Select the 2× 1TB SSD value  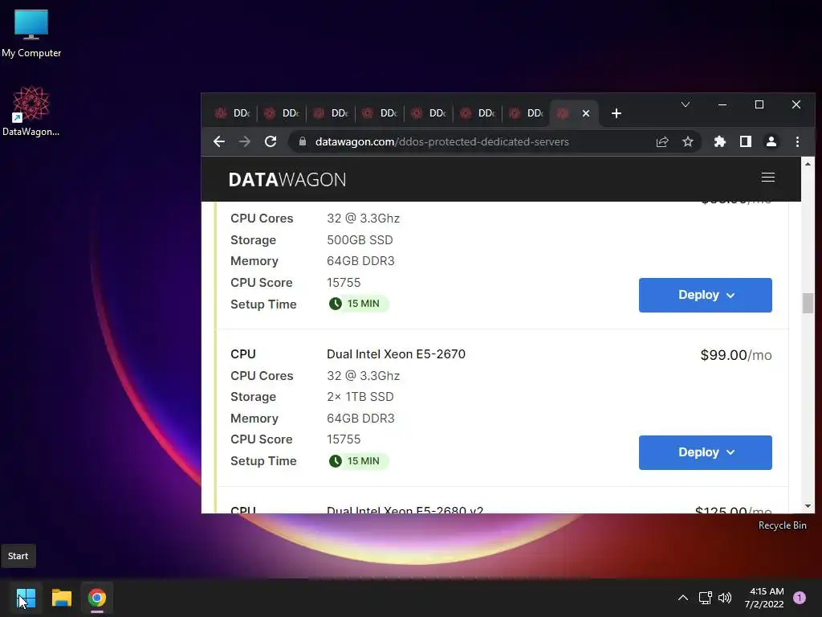click(x=360, y=397)
